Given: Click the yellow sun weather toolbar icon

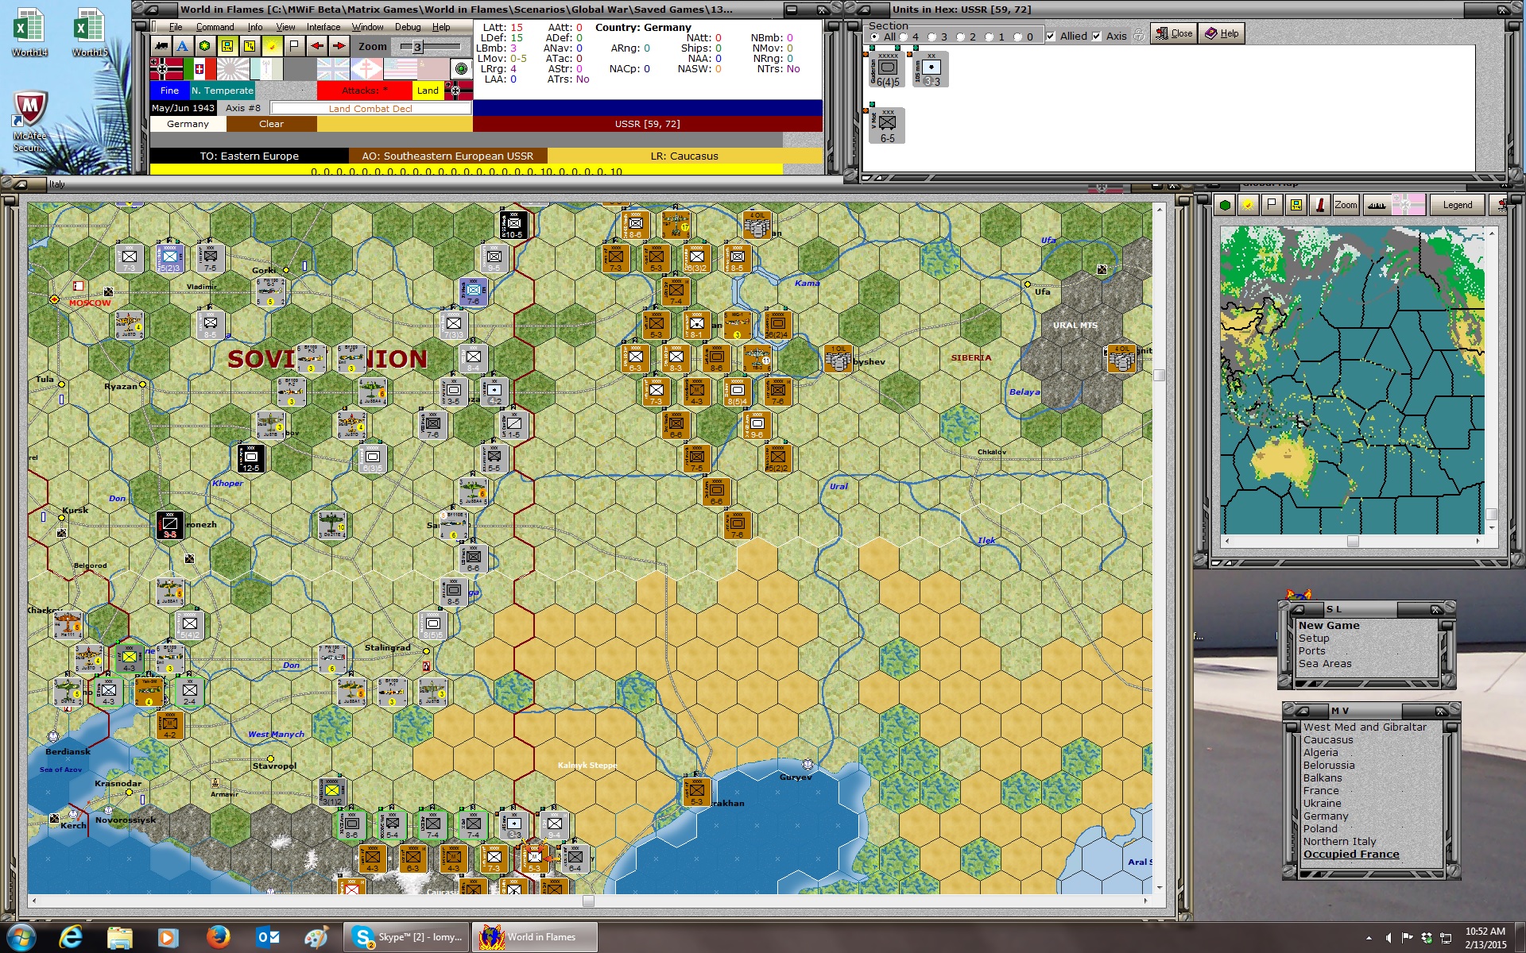Looking at the screenshot, I should (x=272, y=46).
